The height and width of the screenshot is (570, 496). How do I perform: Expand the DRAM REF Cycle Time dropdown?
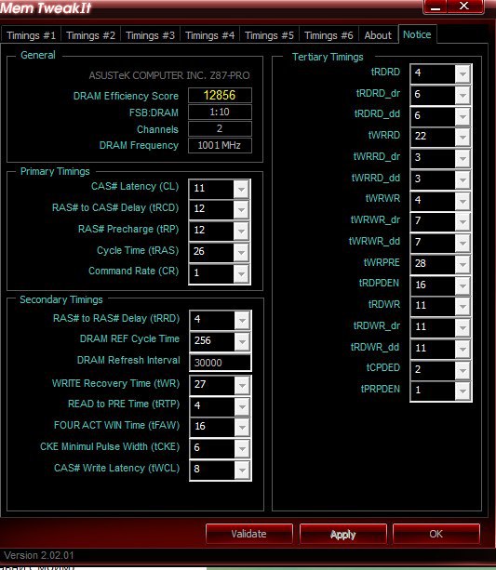242,341
